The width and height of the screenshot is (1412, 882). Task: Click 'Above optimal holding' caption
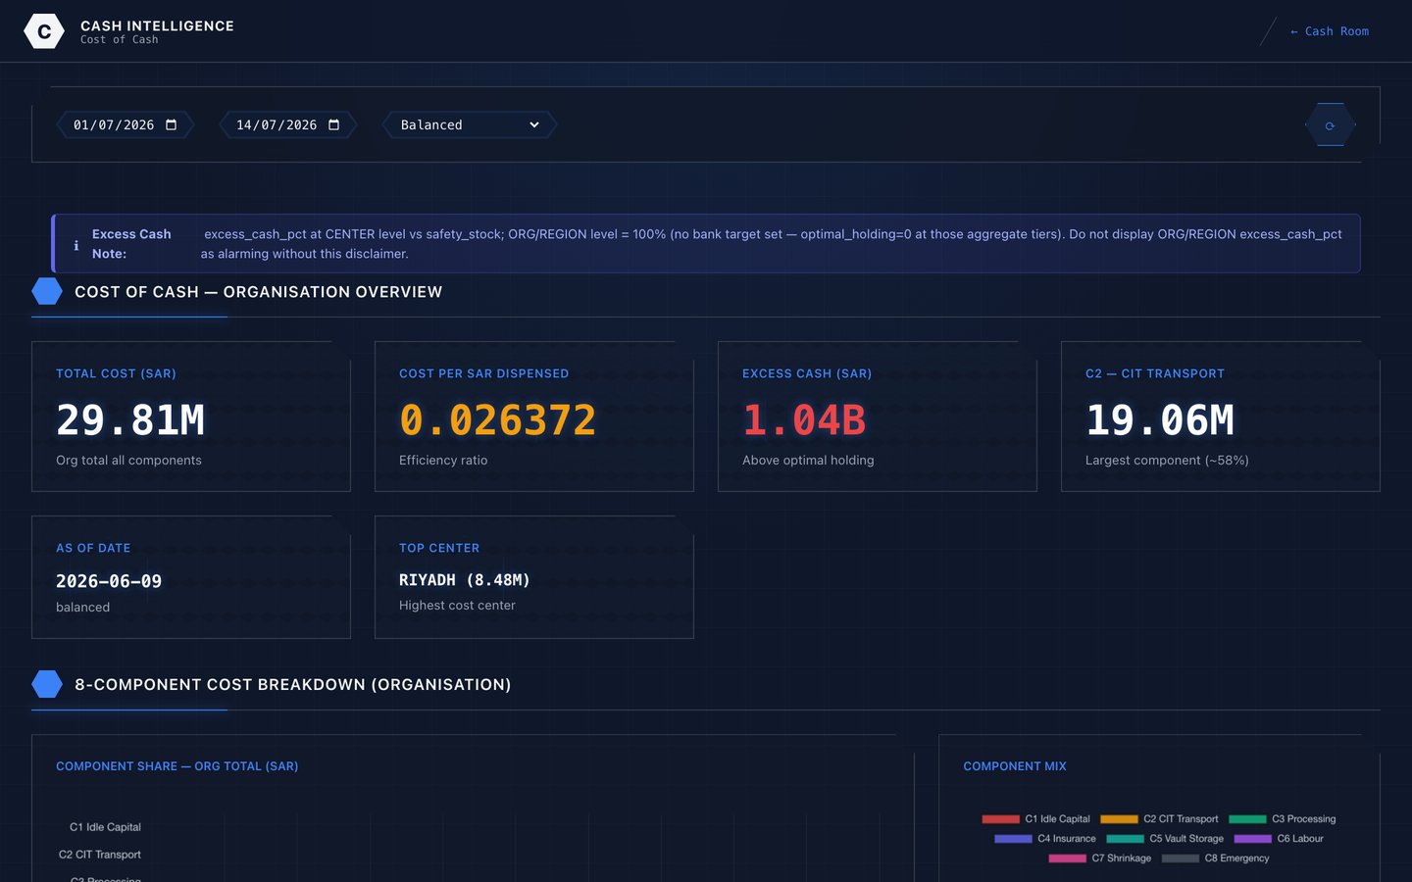[808, 460]
